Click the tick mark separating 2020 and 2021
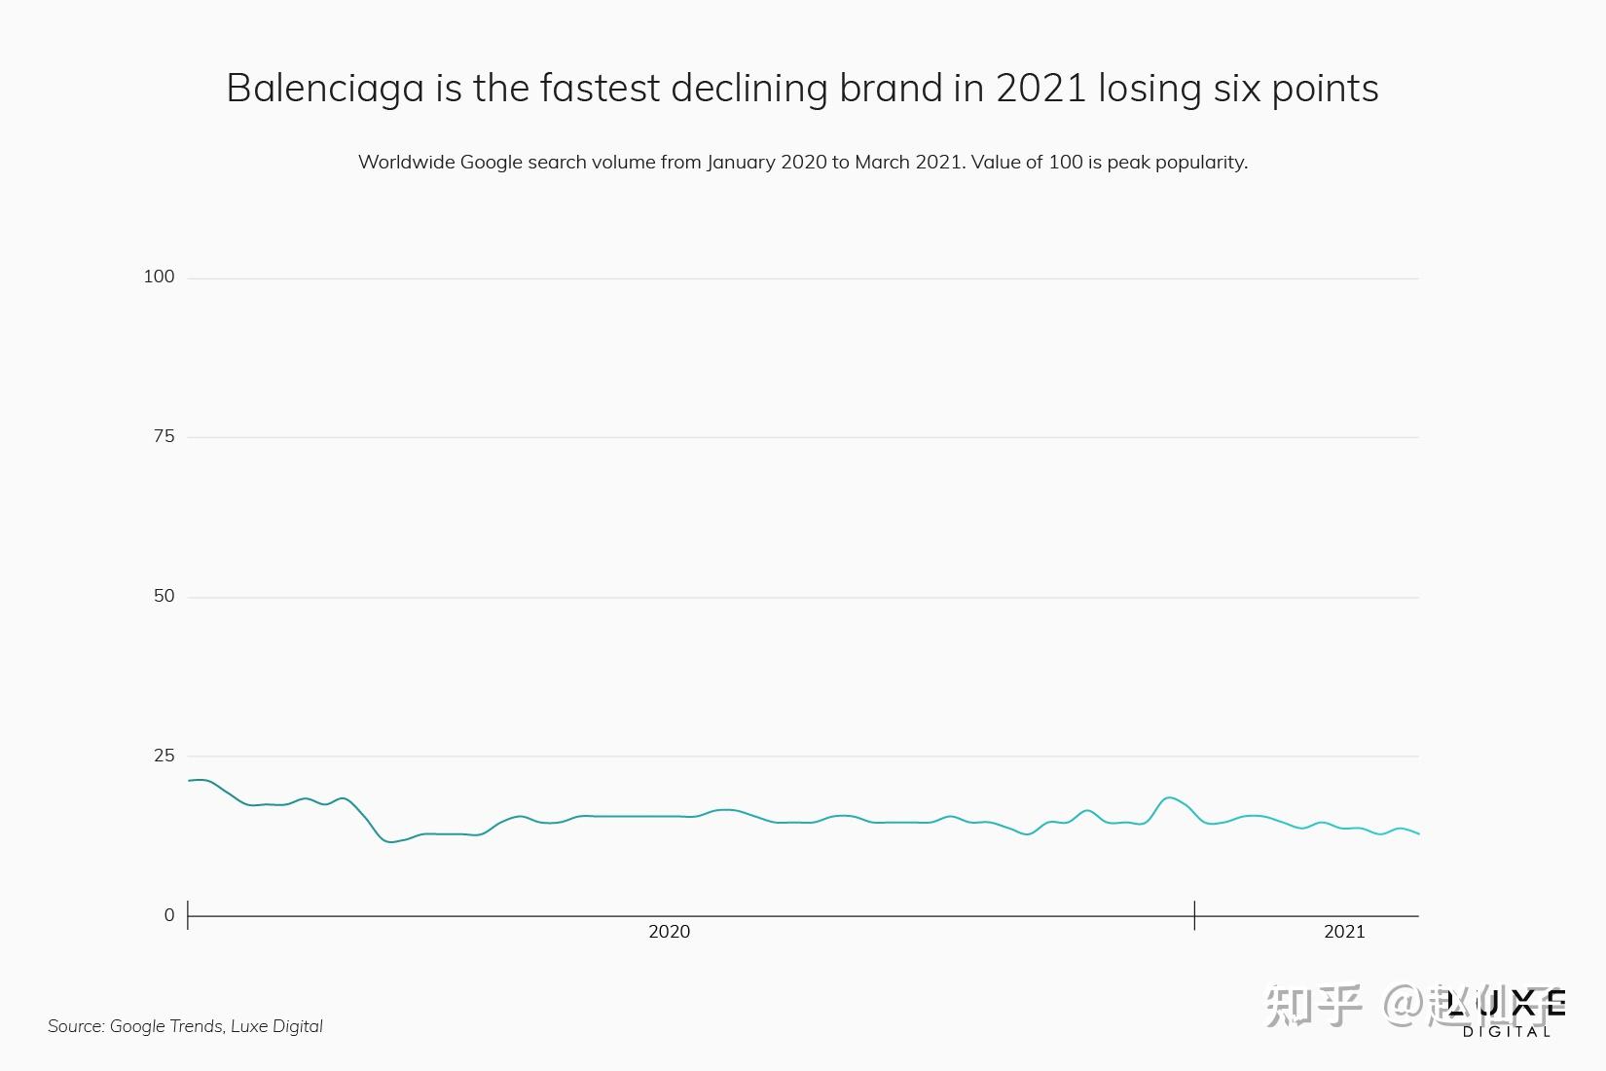The width and height of the screenshot is (1606, 1071). (x=1194, y=915)
